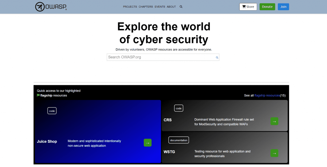Click the green flagship flag icon
Viewport: 327px width, 167px height.
[38, 95]
